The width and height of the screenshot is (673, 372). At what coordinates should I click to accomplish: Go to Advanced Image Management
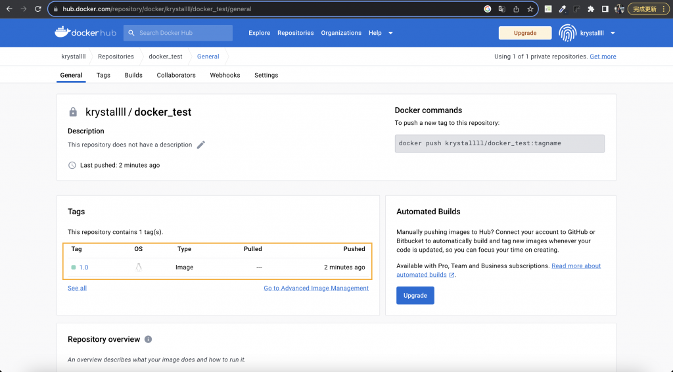(x=316, y=288)
